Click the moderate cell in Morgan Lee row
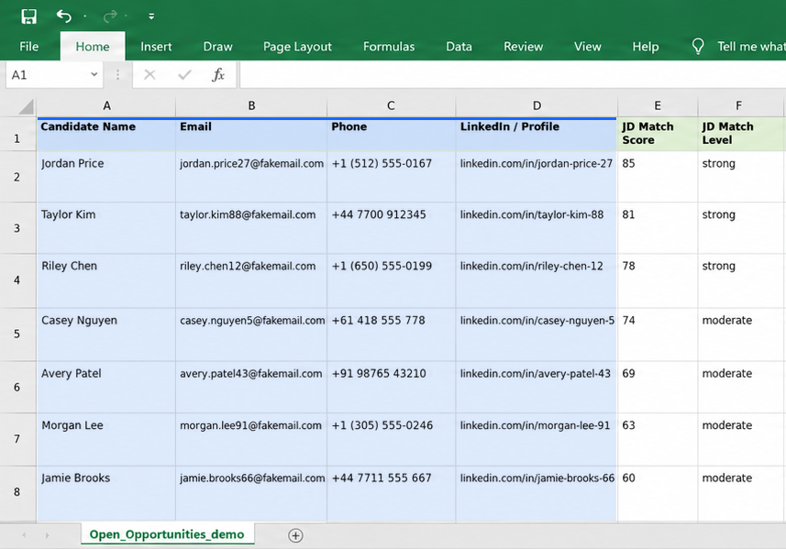786x549 pixels. pyautogui.click(x=741, y=440)
